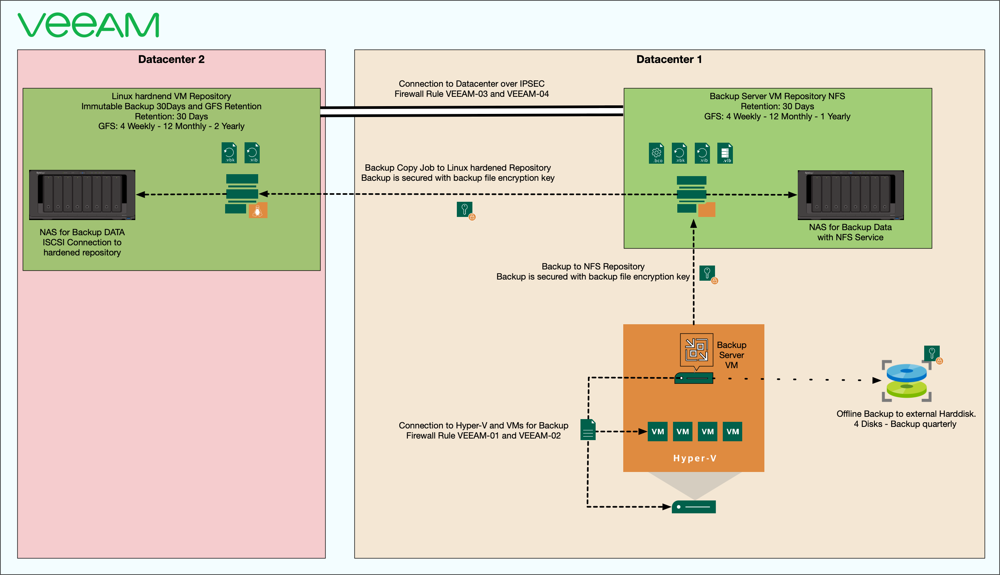Click the first VM box in Hyper-V
The image size is (1000, 575).
click(657, 431)
